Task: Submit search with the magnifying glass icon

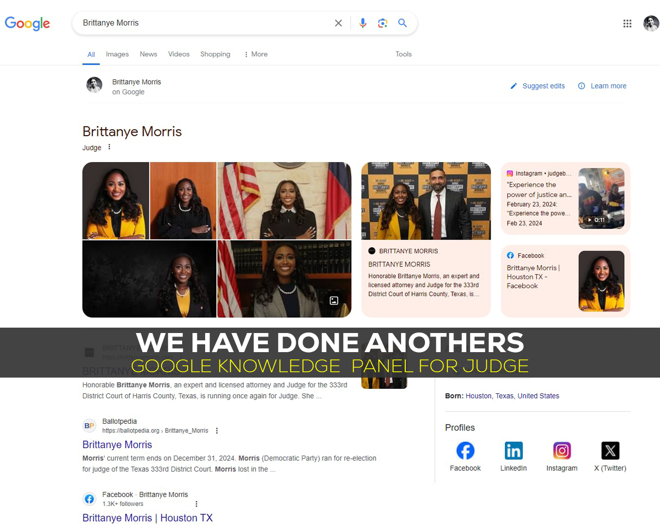Action: click(402, 23)
